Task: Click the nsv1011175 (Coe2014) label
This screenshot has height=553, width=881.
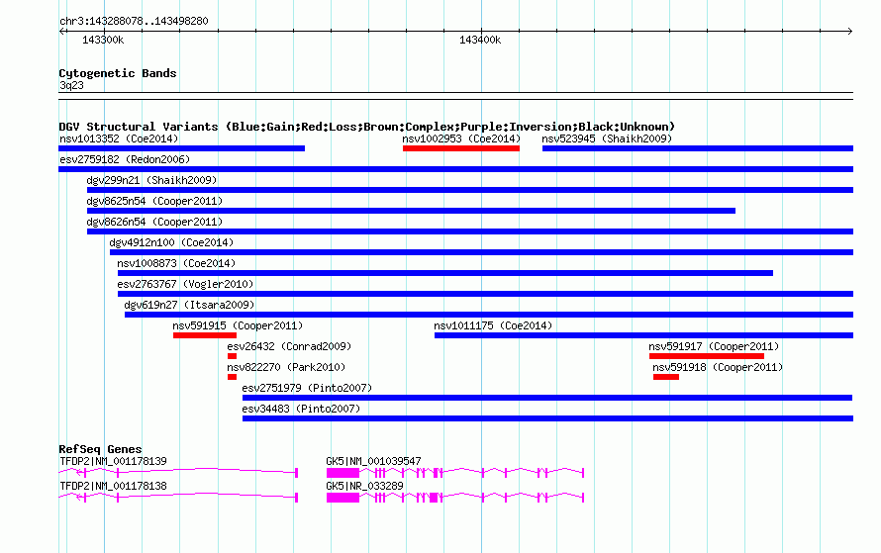Action: [x=493, y=325]
